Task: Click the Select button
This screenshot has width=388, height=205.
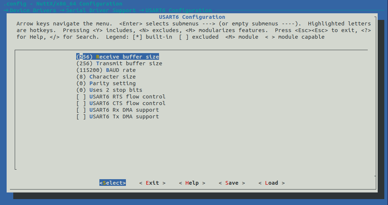Action: pos(113,183)
